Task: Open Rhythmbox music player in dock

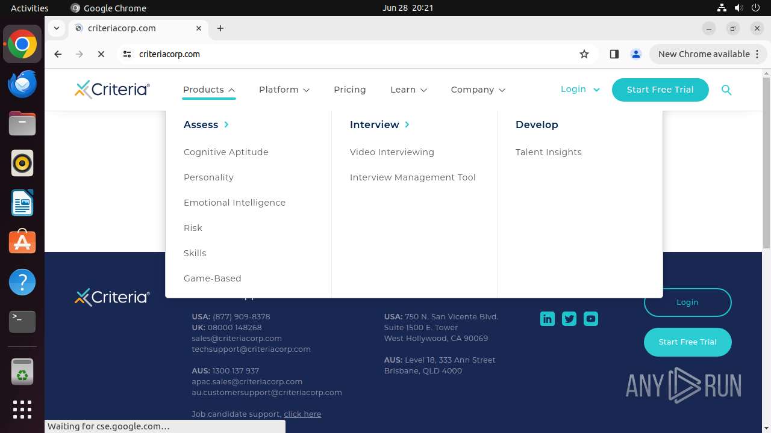Action: [x=22, y=163]
